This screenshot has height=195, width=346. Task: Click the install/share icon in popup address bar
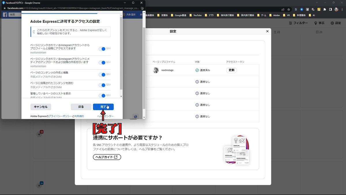142,8
